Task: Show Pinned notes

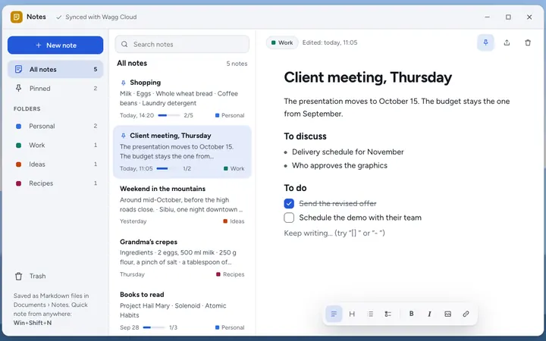Action: [x=55, y=89]
